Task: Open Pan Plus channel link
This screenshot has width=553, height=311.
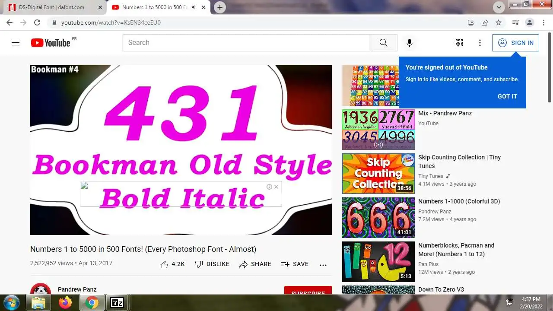Action: pyautogui.click(x=428, y=264)
